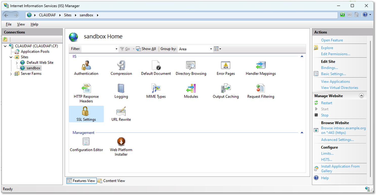Select the SSL Settings icon
Screen dimensions: 377x196
tap(86, 112)
